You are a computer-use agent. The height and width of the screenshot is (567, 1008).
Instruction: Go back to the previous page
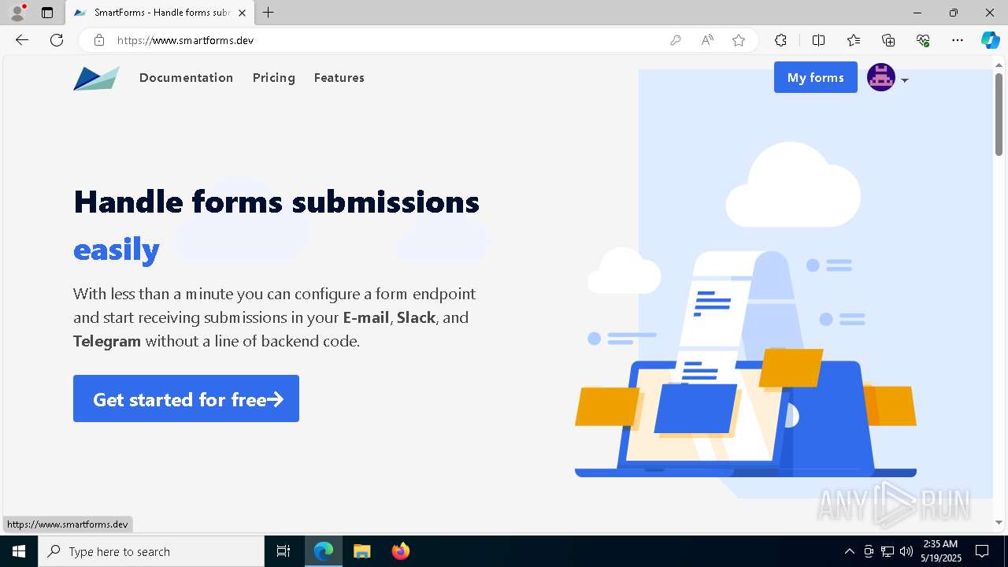(22, 40)
